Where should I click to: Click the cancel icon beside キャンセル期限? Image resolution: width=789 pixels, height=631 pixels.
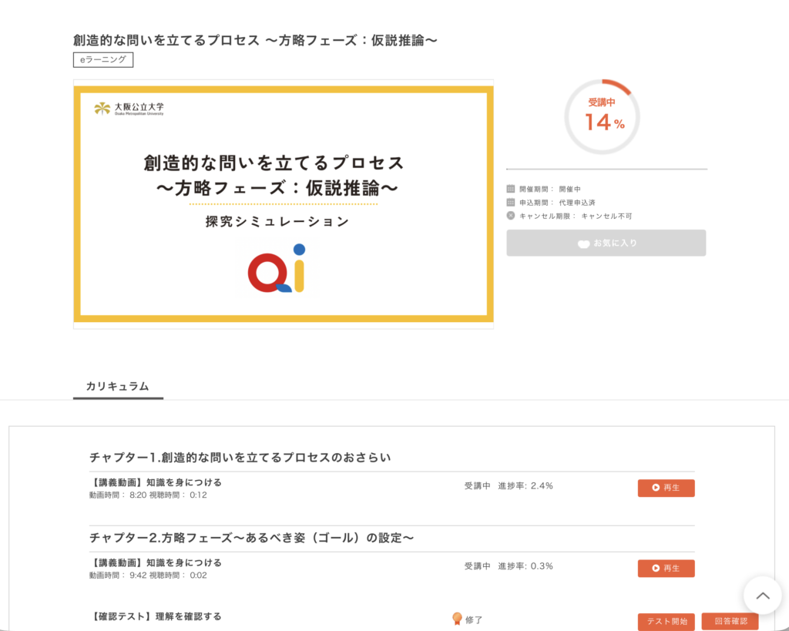point(511,216)
